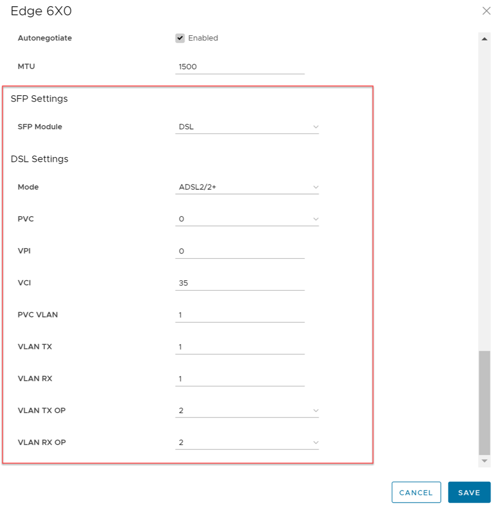Open the SFP Module dropdown
Viewport: 499px width, 511px height.
coord(246,127)
